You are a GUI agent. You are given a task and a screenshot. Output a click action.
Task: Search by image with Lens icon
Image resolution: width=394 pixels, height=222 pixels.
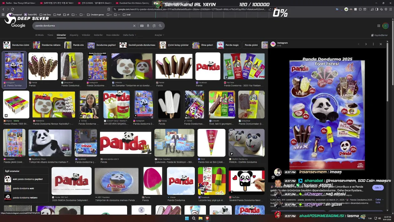(x=154, y=26)
